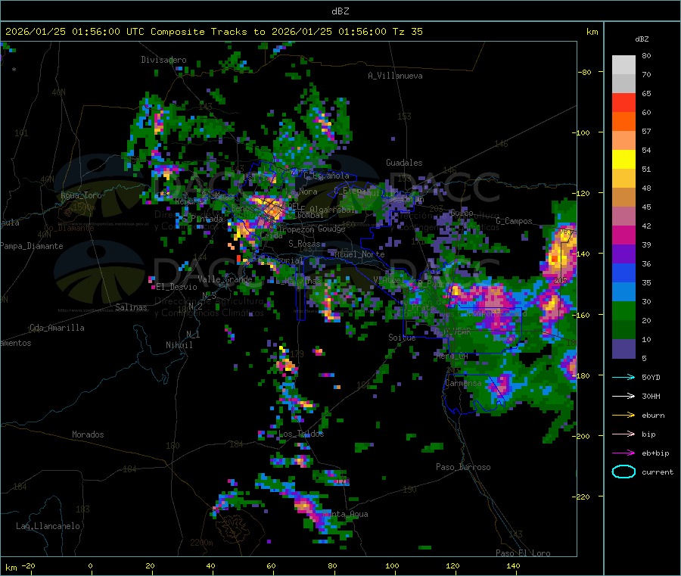
Task: Click the 'Gouge' map label
Action: pyautogui.click(x=331, y=229)
